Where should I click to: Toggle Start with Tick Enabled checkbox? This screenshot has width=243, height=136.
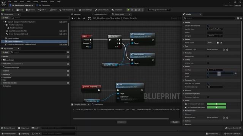pyautogui.click(x=208, y=83)
